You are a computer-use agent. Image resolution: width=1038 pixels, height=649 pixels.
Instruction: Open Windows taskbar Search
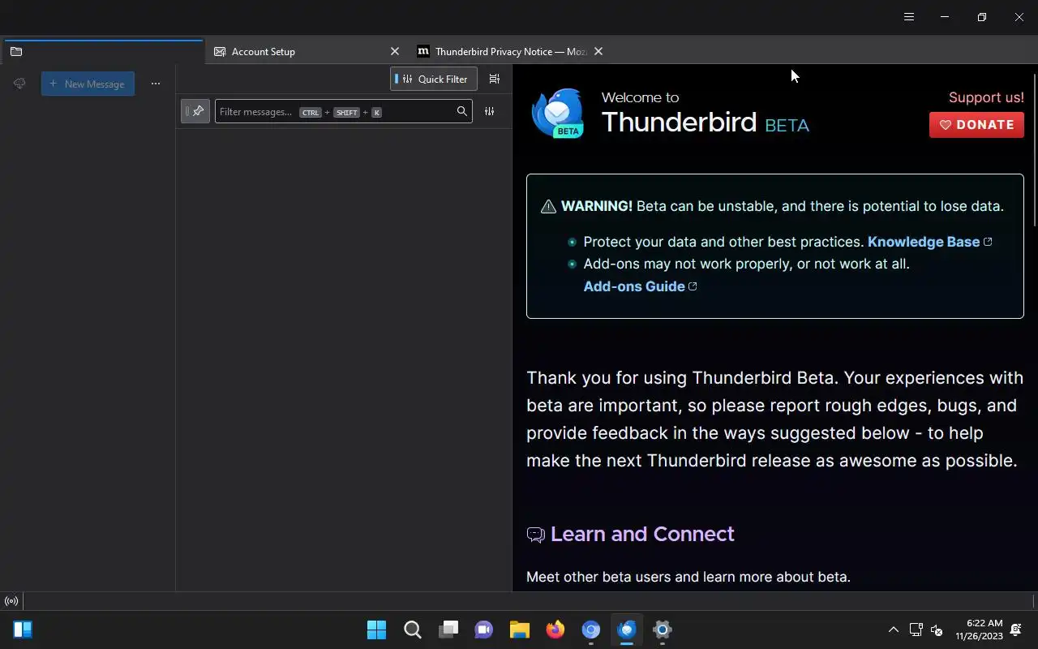coord(413,630)
